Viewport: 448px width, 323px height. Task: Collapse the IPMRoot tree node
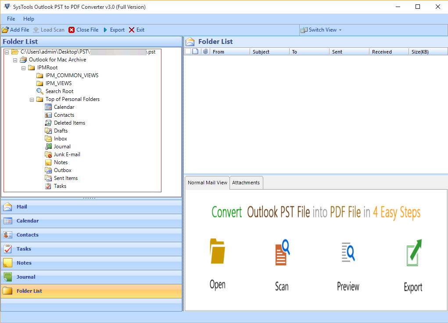tap(23, 68)
